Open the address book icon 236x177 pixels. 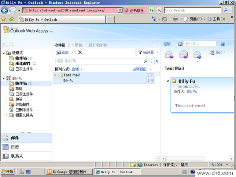[180, 44]
